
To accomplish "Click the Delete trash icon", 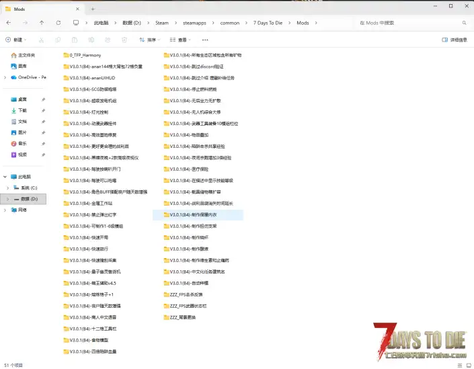I will click(x=124, y=40).
